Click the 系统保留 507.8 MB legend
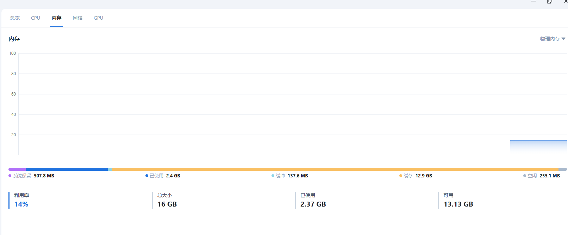The width and height of the screenshot is (568, 235). (31, 176)
